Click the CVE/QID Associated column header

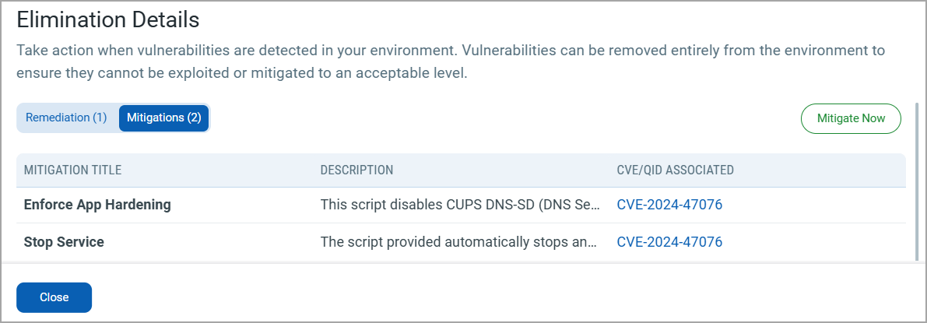pos(675,170)
